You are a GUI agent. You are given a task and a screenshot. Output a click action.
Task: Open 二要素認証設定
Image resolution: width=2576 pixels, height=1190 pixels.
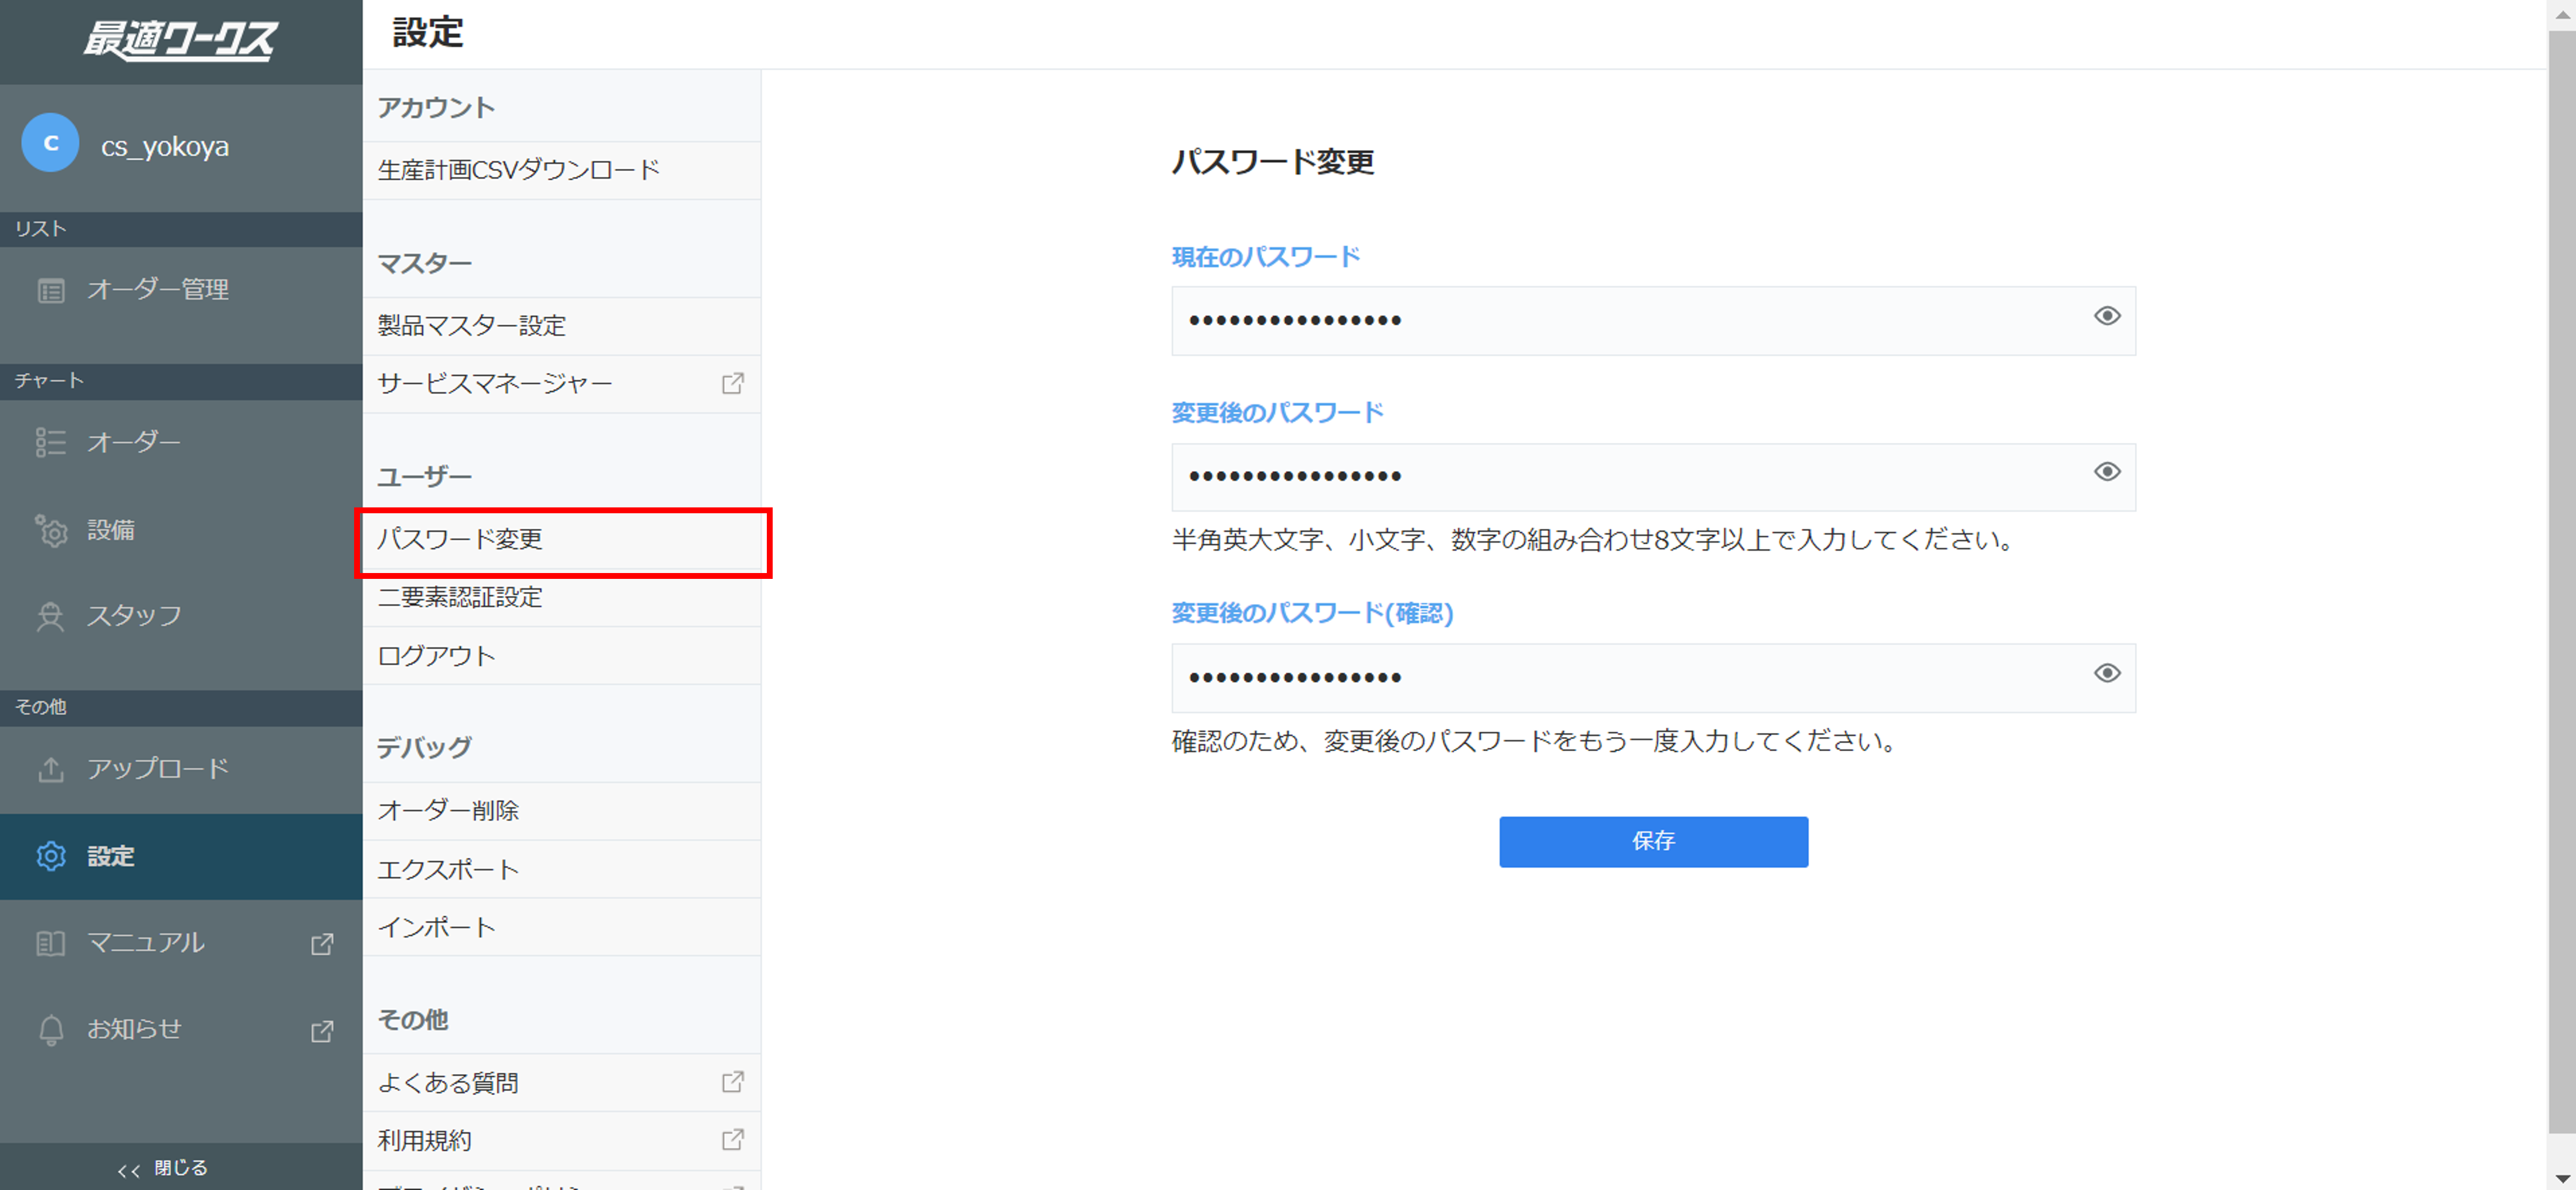[x=561, y=598]
